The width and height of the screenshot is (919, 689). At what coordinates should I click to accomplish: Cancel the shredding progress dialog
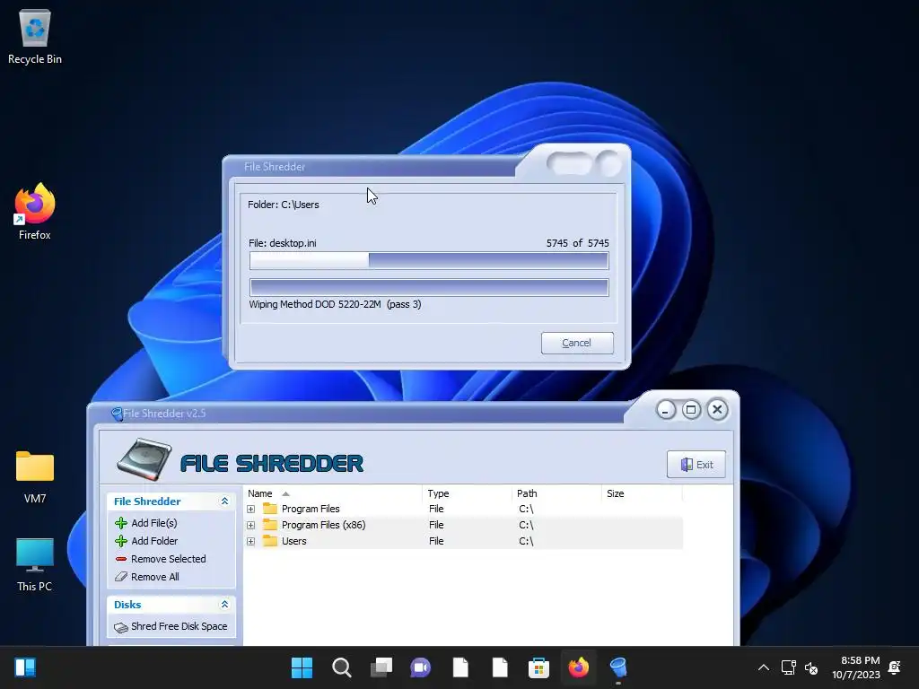coord(577,343)
